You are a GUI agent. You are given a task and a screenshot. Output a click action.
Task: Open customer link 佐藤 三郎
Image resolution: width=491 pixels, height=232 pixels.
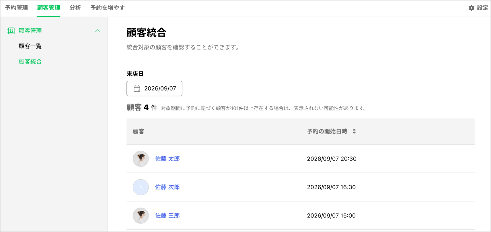167,216
